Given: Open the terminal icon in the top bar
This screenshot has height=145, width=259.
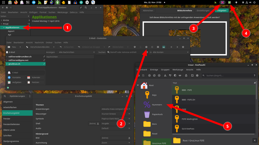Looking at the screenshot, I should point(28,2).
